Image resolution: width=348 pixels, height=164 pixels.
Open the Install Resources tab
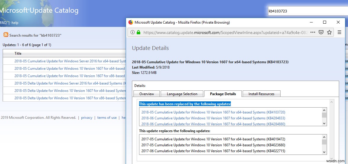(x=262, y=94)
